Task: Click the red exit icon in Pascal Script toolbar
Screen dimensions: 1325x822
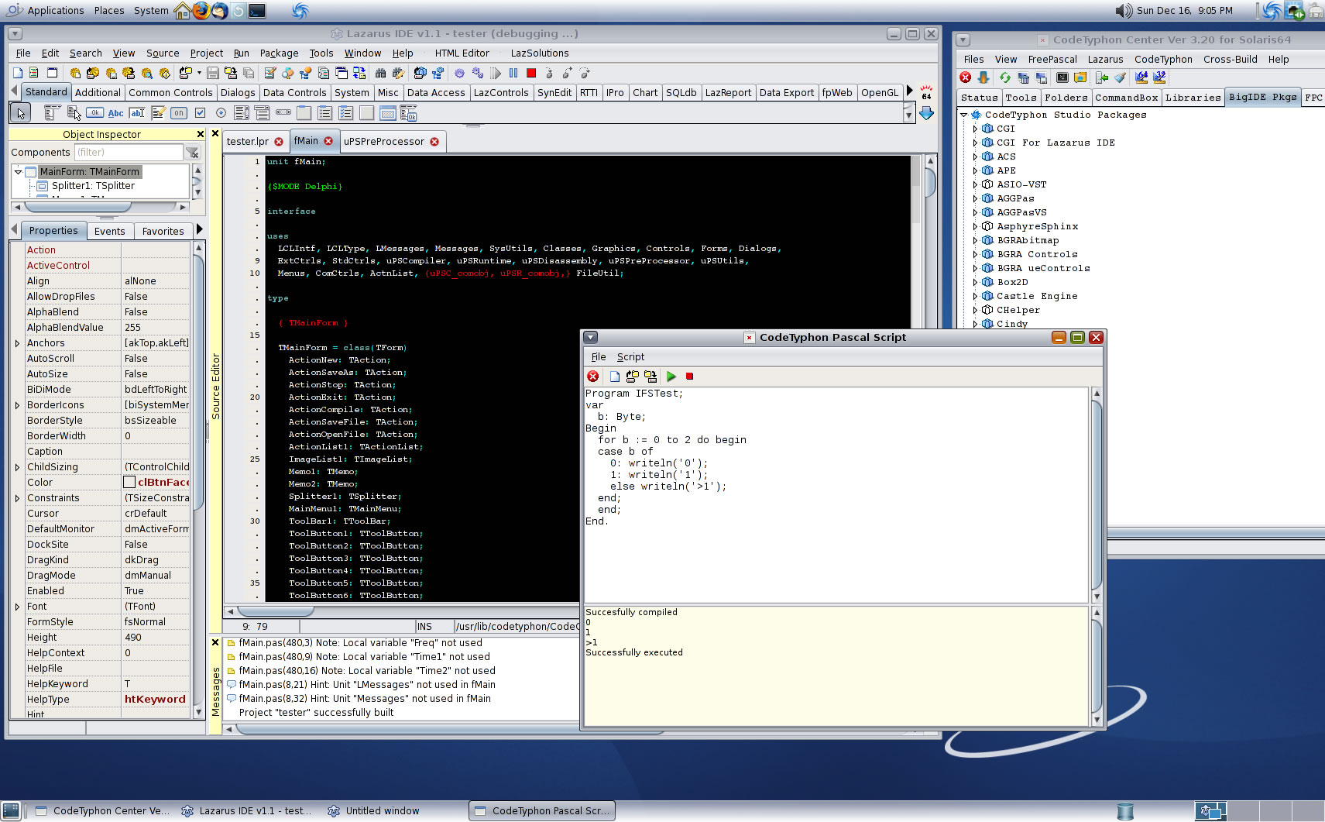Action: click(x=593, y=377)
